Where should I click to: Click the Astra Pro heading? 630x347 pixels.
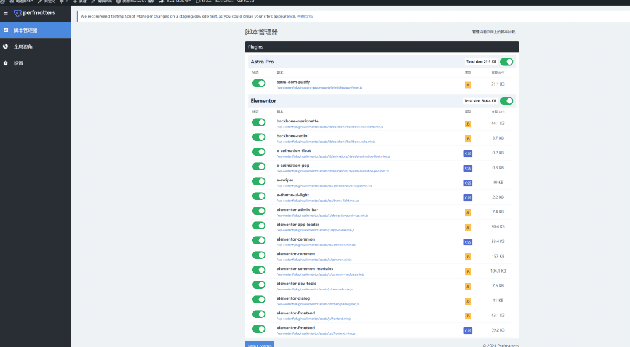(262, 62)
